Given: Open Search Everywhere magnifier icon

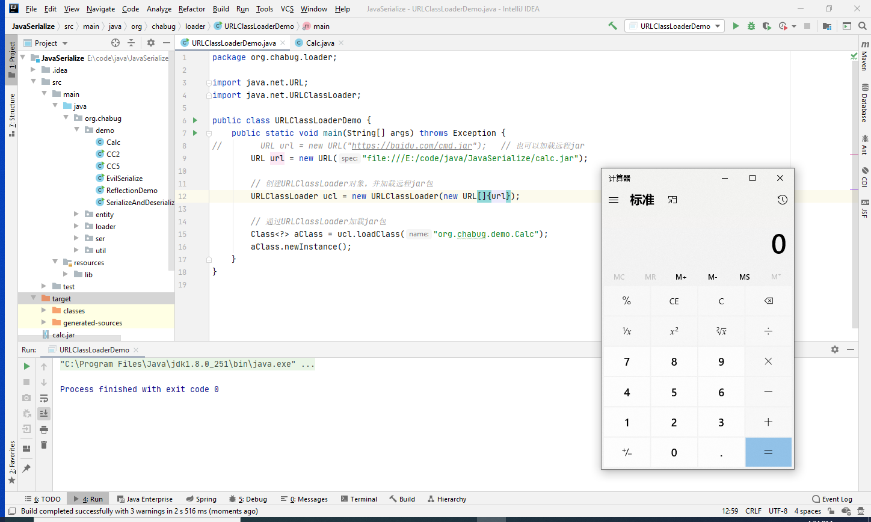Looking at the screenshot, I should (x=862, y=26).
